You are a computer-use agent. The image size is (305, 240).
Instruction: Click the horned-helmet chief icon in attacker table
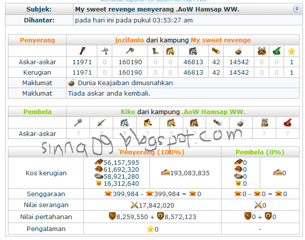tap(262, 51)
